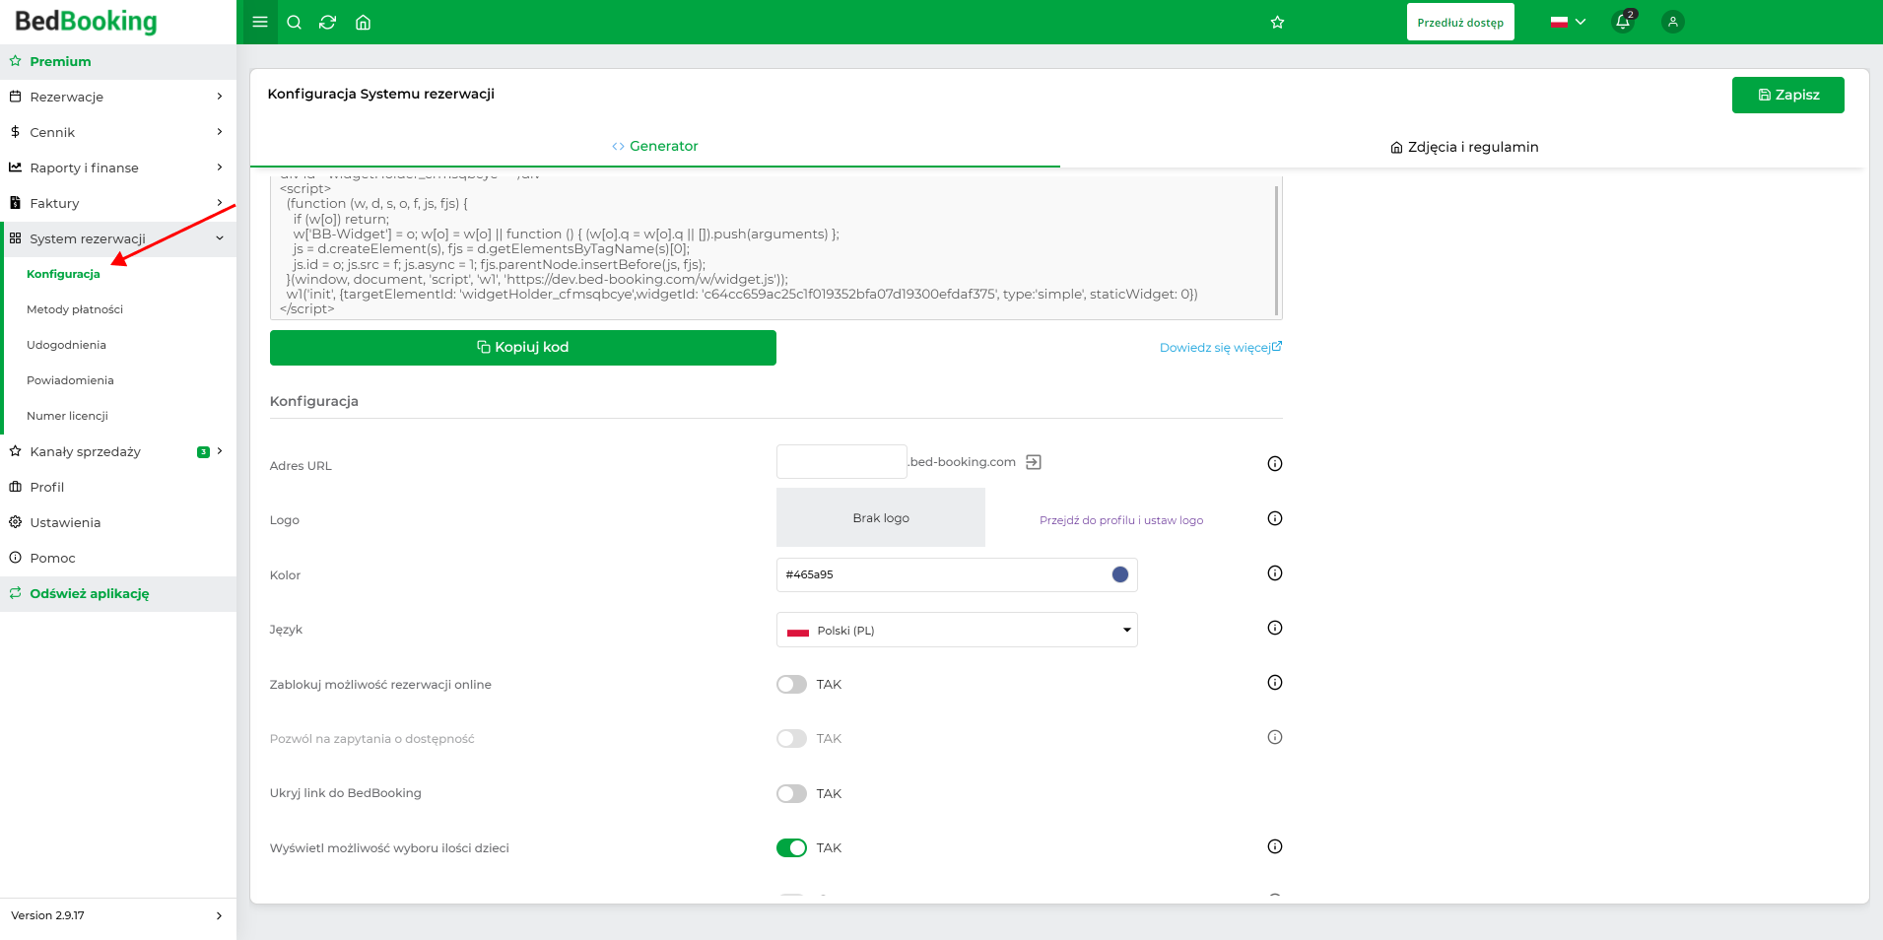Open external URL icon next to bed-booking.com

pos(1034,462)
